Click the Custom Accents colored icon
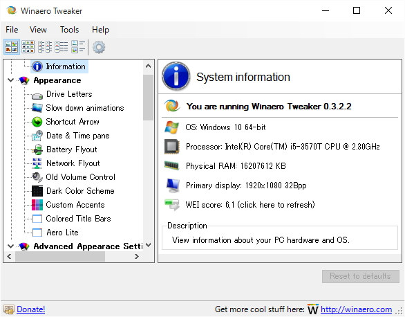Screen dimensions: 405x317 pyautogui.click(x=37, y=205)
